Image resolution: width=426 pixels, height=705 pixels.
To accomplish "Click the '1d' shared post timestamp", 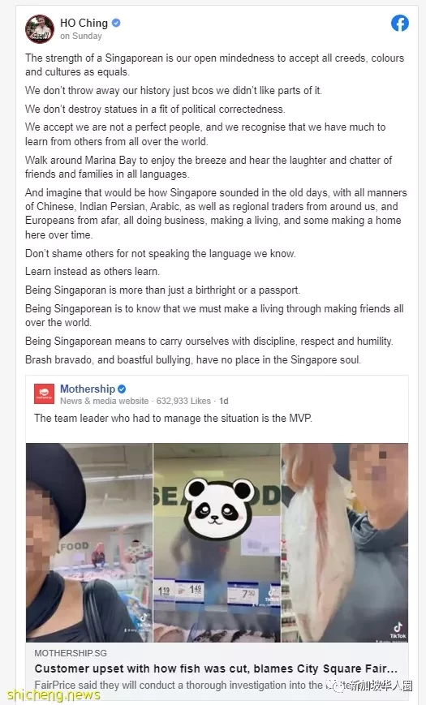I will coord(224,401).
